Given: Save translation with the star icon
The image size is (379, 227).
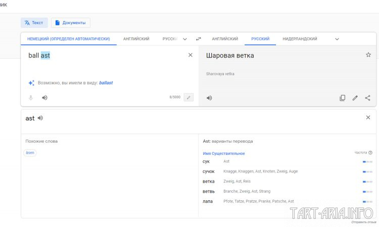Looking at the screenshot, I should [x=368, y=55].
